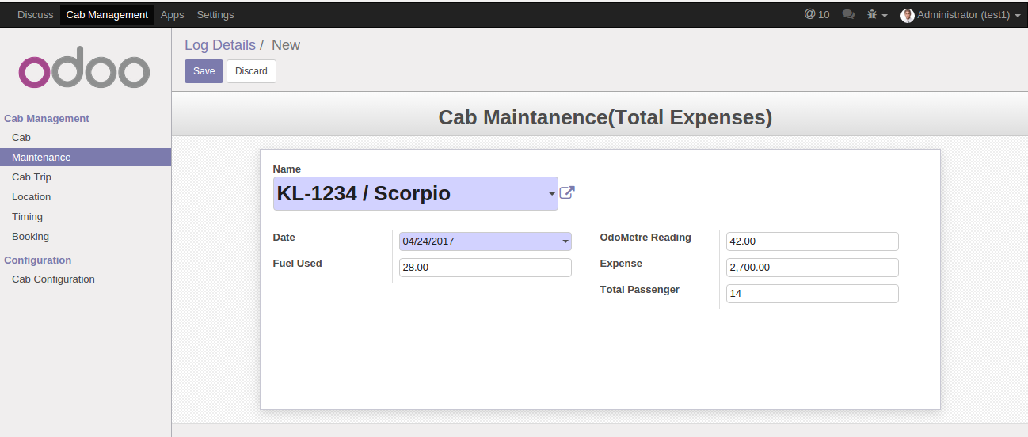The width and height of the screenshot is (1028, 437).
Task: Go to the Apps menu
Action: (x=172, y=15)
